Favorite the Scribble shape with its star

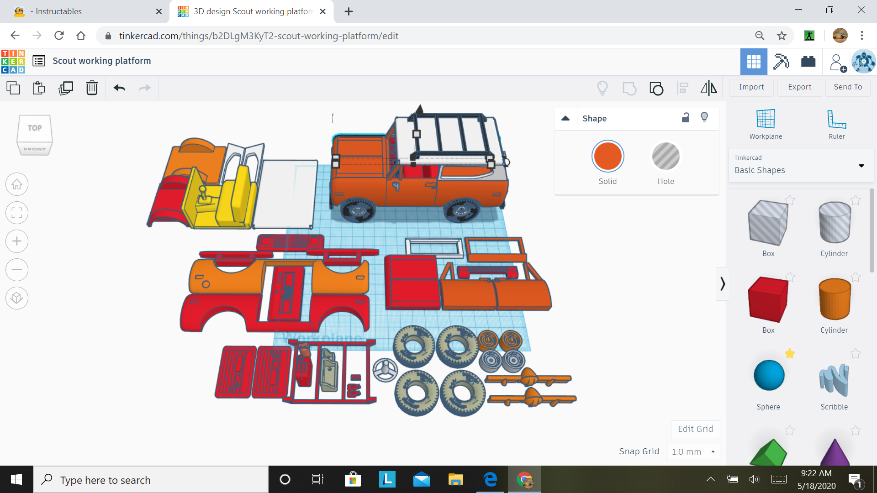tap(855, 354)
